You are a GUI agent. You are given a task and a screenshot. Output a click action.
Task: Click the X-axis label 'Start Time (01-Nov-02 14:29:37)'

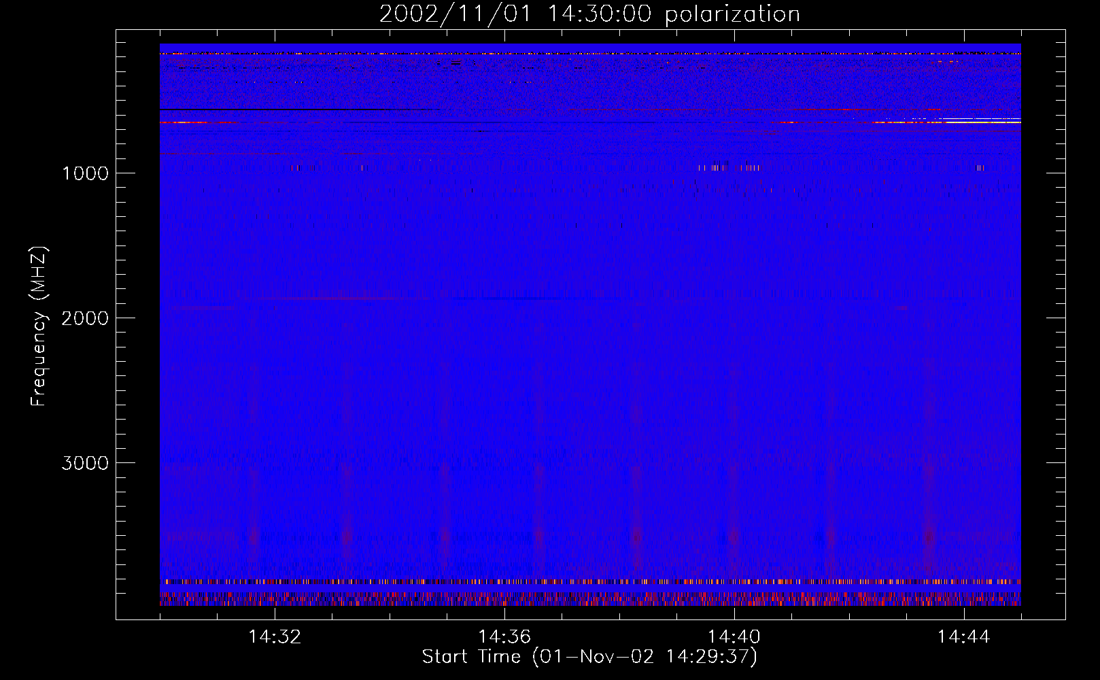click(x=589, y=657)
